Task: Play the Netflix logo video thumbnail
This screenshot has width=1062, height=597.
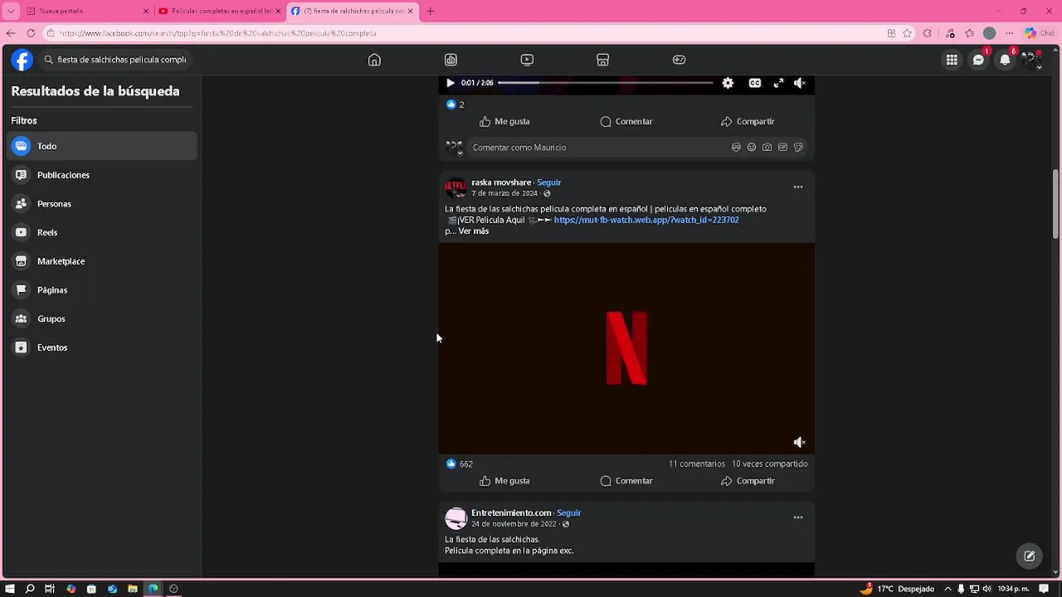Action: point(626,348)
